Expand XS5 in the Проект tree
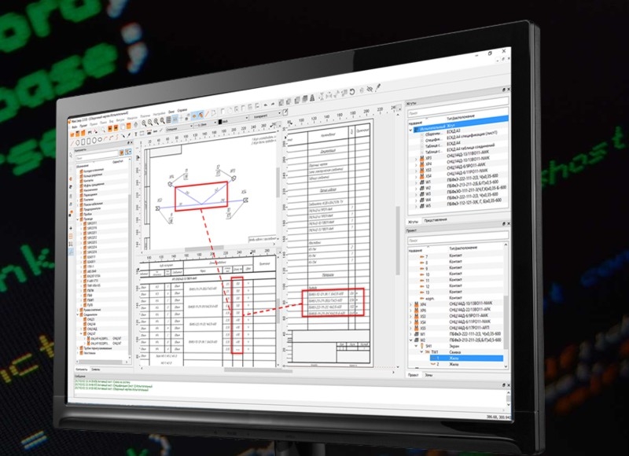This screenshot has width=629, height=456. click(x=410, y=328)
